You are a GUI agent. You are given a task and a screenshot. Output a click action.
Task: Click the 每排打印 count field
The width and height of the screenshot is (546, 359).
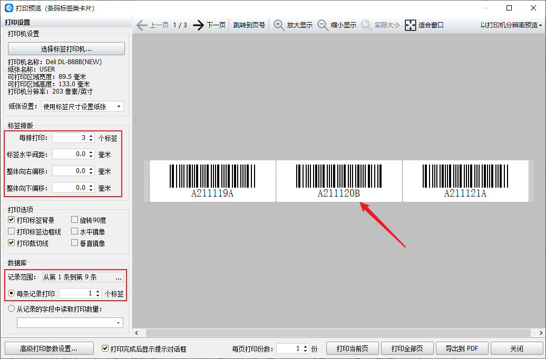[x=70, y=138]
